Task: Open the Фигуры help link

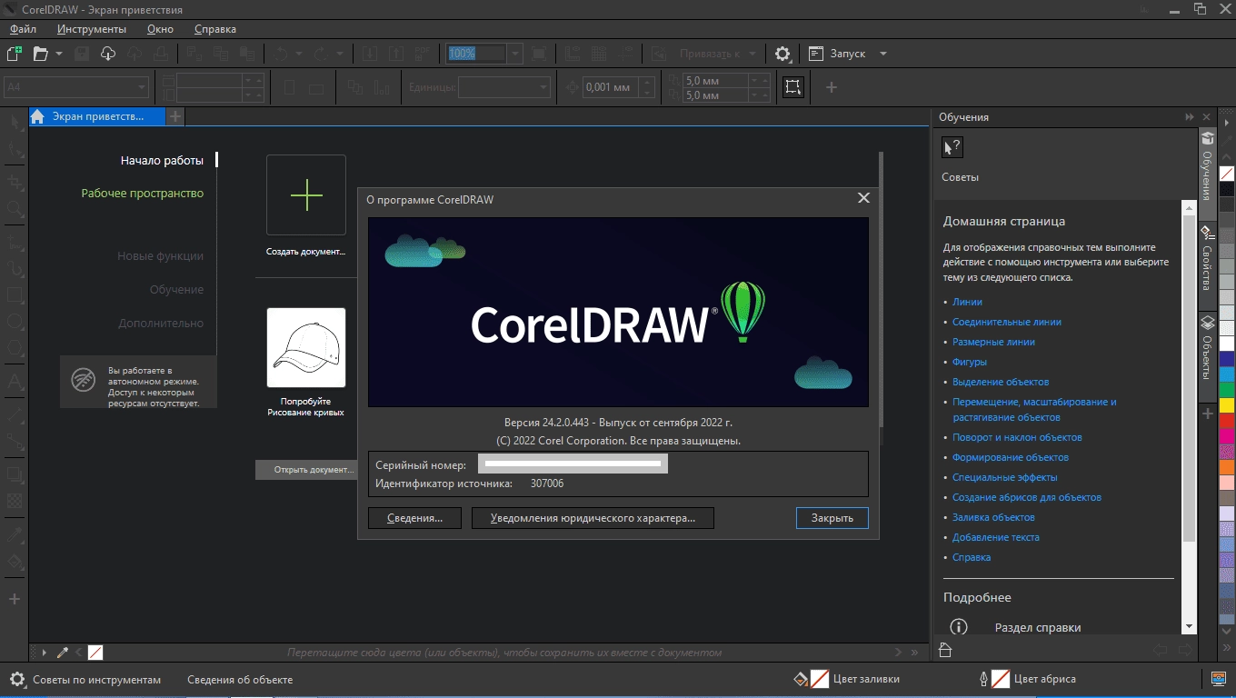Action: 970,362
